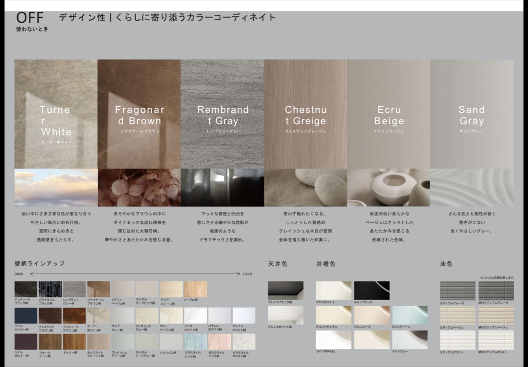Choose the ツイルネイビー柄 wall swatch
Image resolution: width=528 pixels, height=367 pixels.
[26, 315]
